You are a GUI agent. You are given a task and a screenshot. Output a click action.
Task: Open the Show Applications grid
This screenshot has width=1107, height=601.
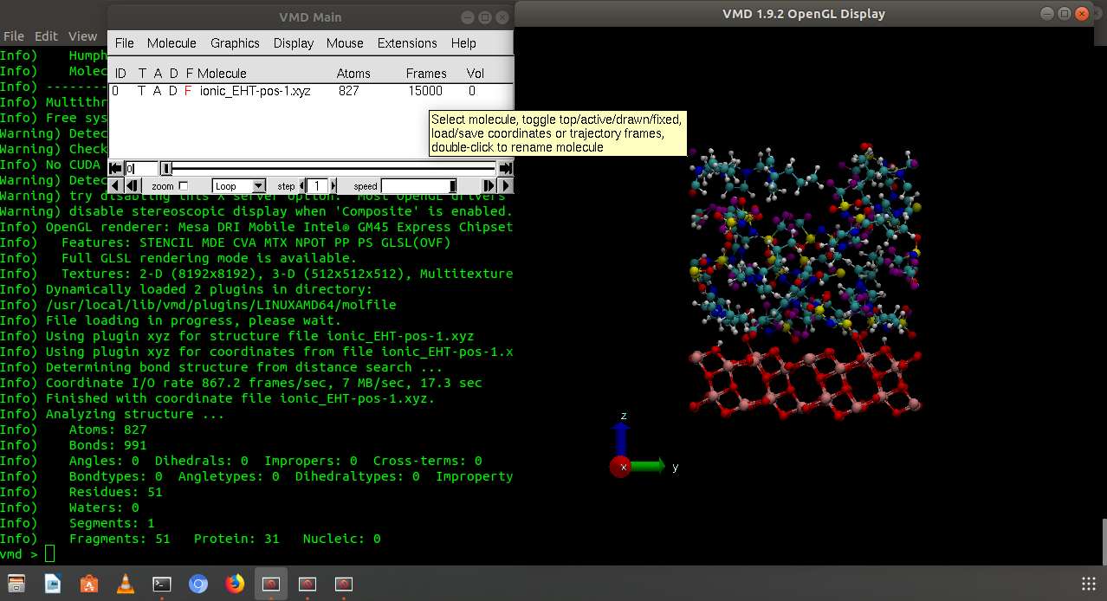(1089, 584)
